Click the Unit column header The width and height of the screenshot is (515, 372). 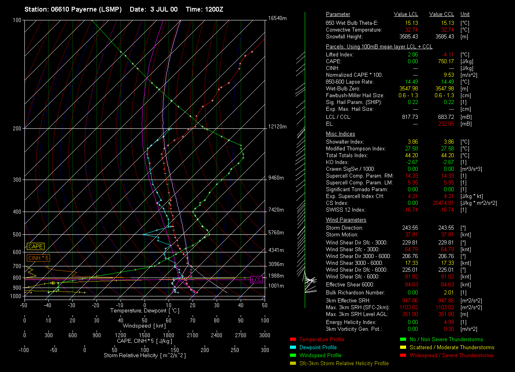(465, 14)
